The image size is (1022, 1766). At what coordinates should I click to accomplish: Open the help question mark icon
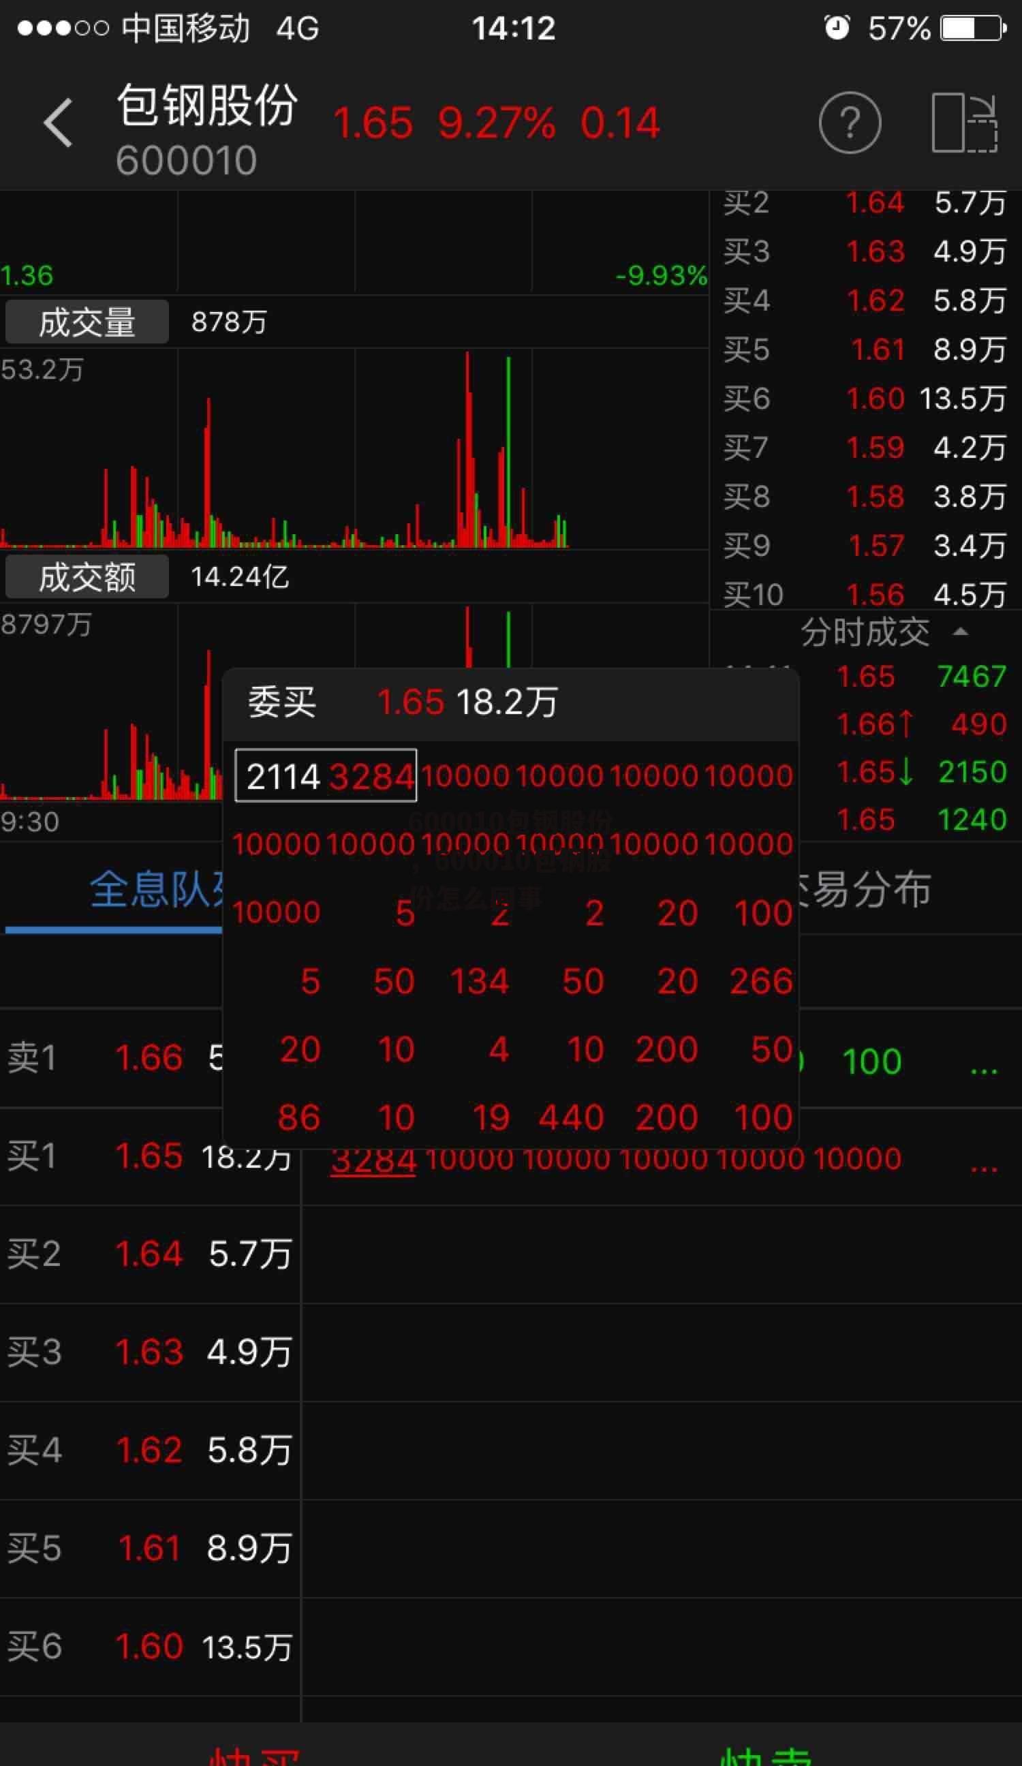850,123
